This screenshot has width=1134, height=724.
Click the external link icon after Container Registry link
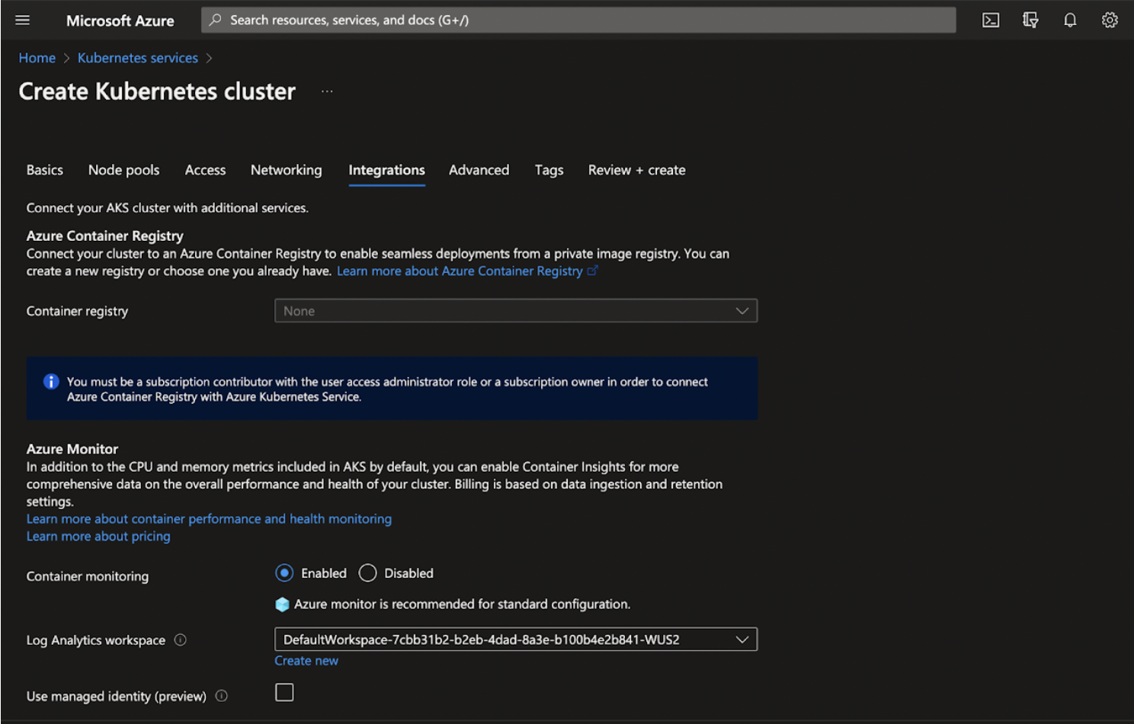pyautogui.click(x=593, y=271)
